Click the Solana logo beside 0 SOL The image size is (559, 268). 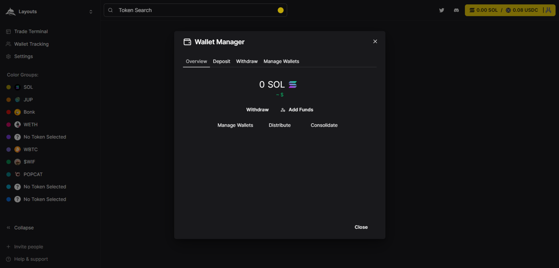click(293, 85)
